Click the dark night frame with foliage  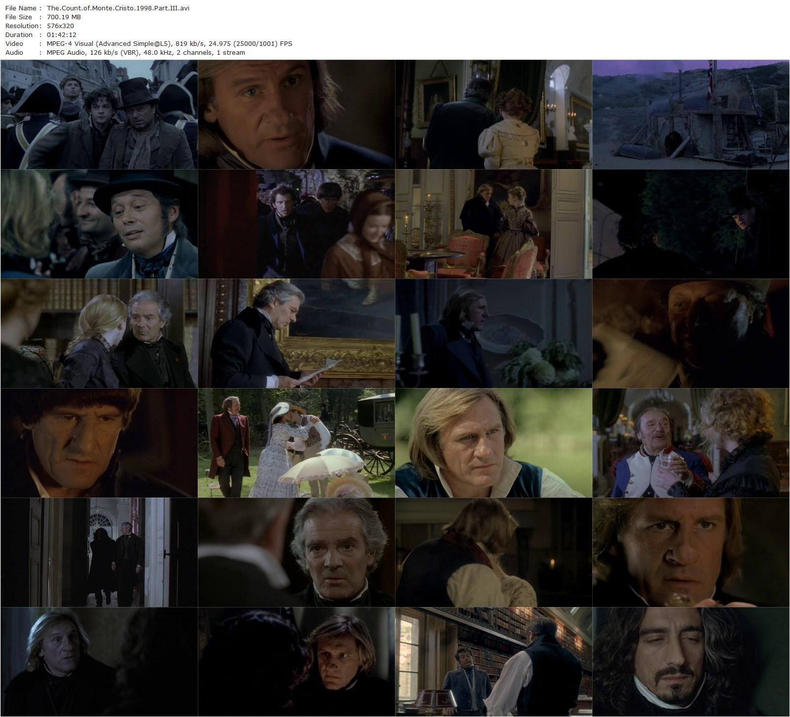[690, 224]
